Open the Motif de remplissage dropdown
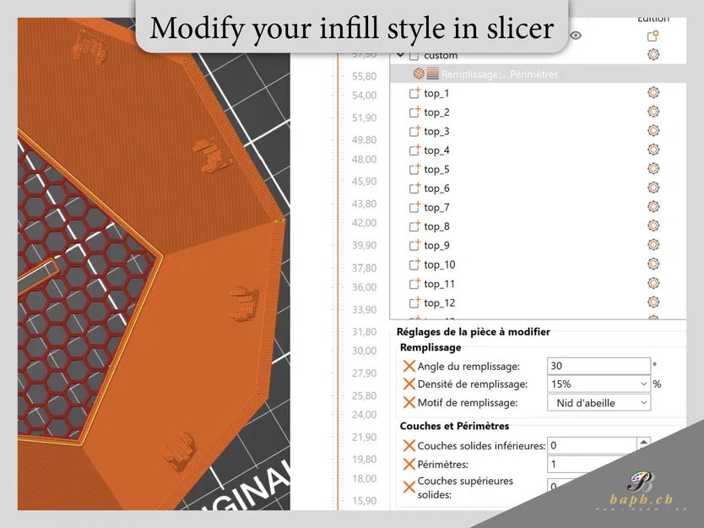704x528 pixels. pos(599,403)
